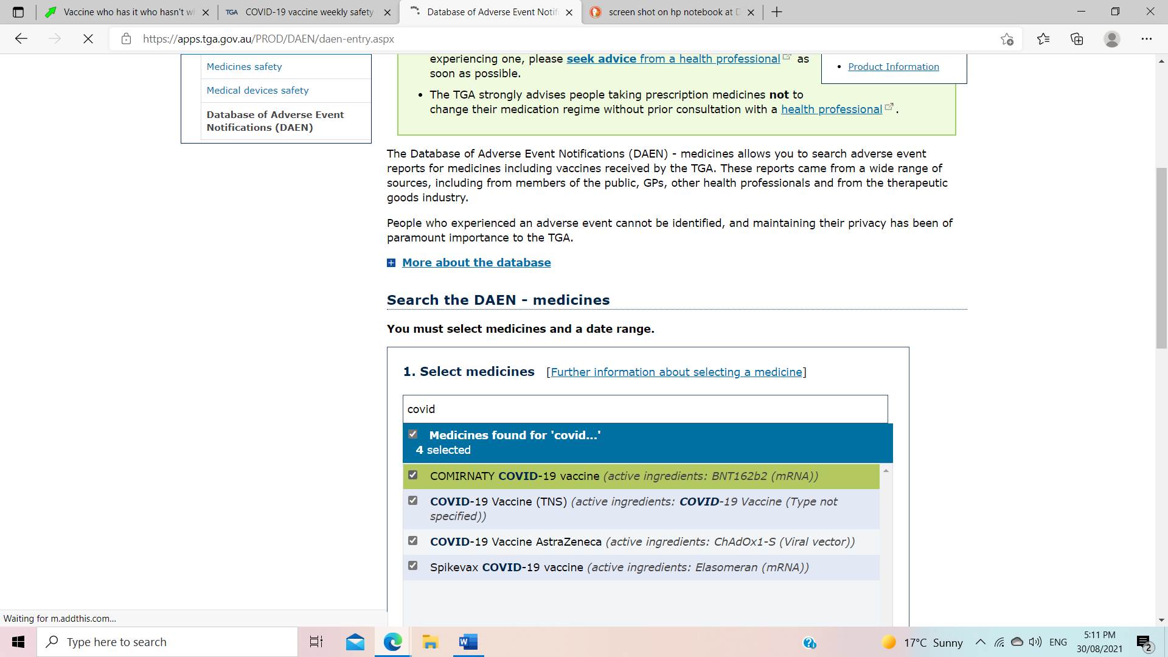The image size is (1168, 657).
Task: Go back to previous page
Action: pyautogui.click(x=21, y=39)
